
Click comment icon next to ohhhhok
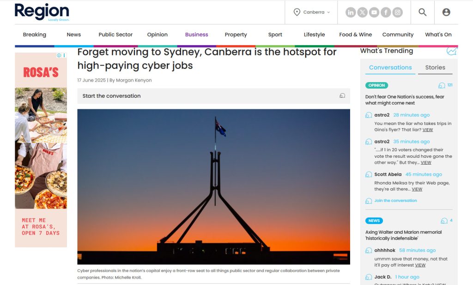[369, 250]
